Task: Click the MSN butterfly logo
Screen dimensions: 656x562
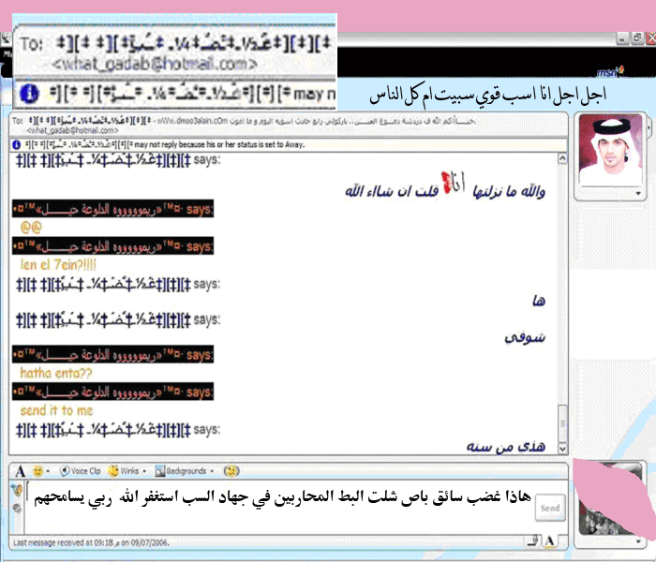Action: pos(610,72)
